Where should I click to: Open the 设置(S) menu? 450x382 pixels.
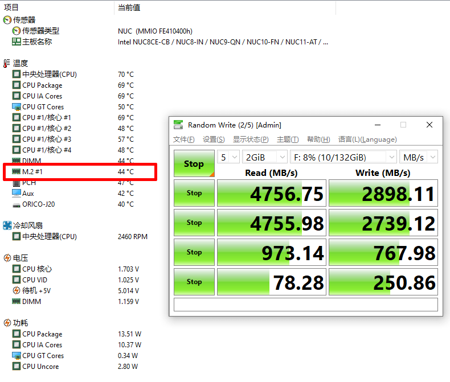click(x=214, y=139)
